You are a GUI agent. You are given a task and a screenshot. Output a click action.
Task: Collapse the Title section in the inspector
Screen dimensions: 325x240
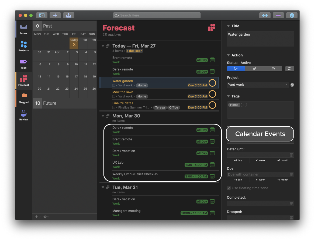[x=228, y=26]
